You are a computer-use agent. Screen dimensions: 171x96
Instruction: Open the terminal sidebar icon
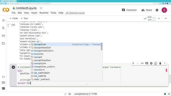(x=3, y=89)
